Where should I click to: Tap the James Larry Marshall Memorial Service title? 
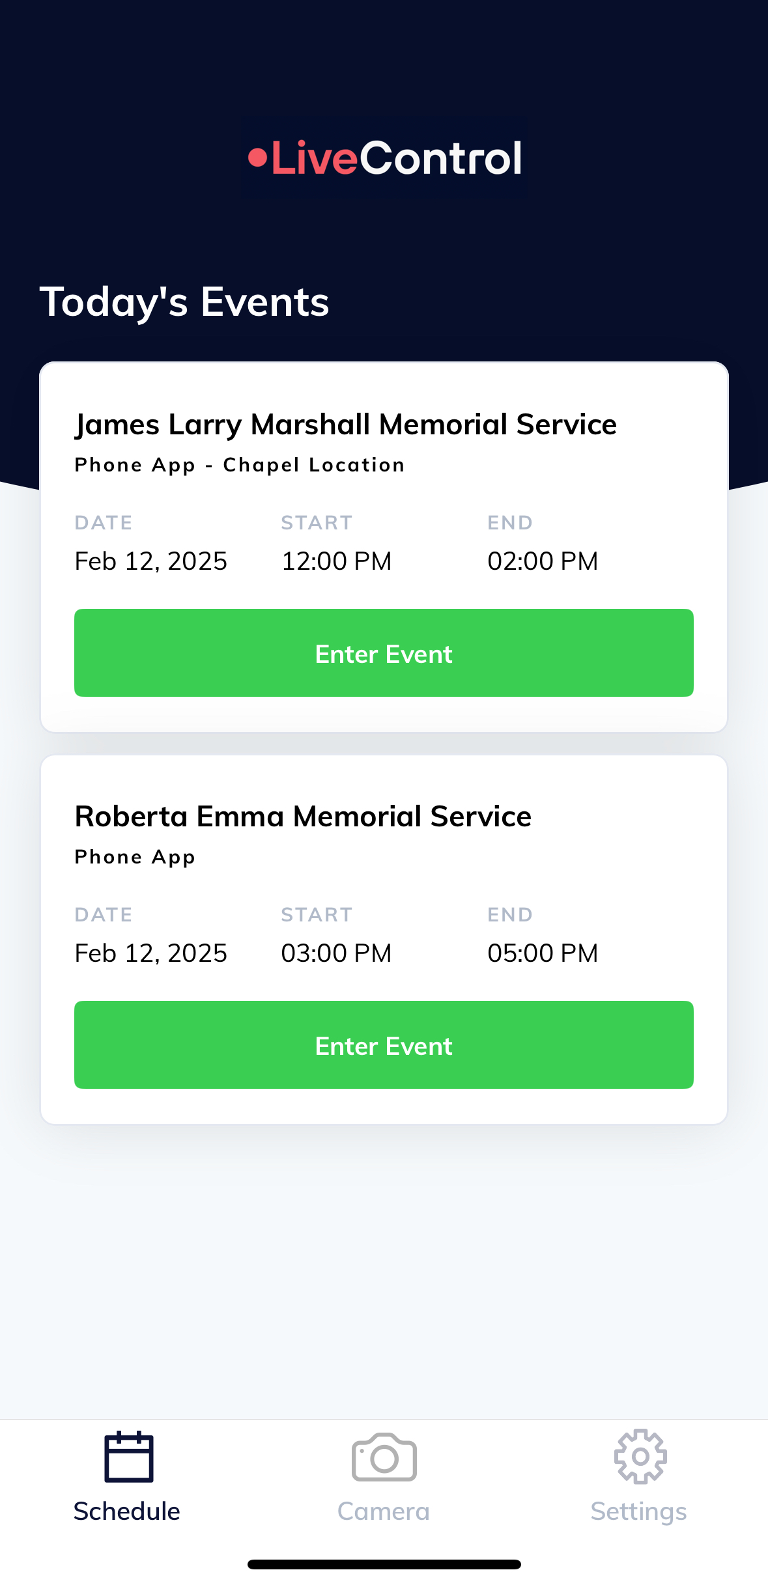[x=346, y=425]
